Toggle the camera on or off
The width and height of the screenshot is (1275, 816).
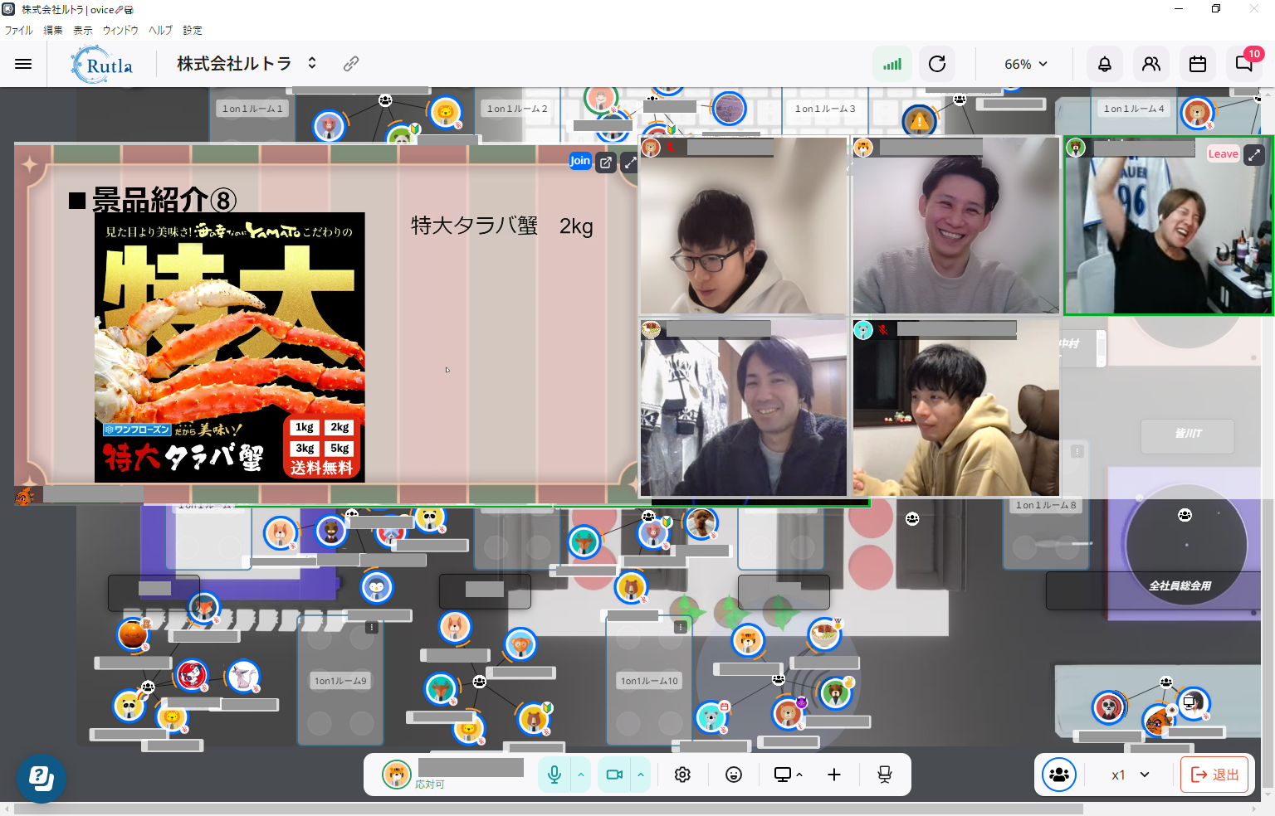click(614, 775)
